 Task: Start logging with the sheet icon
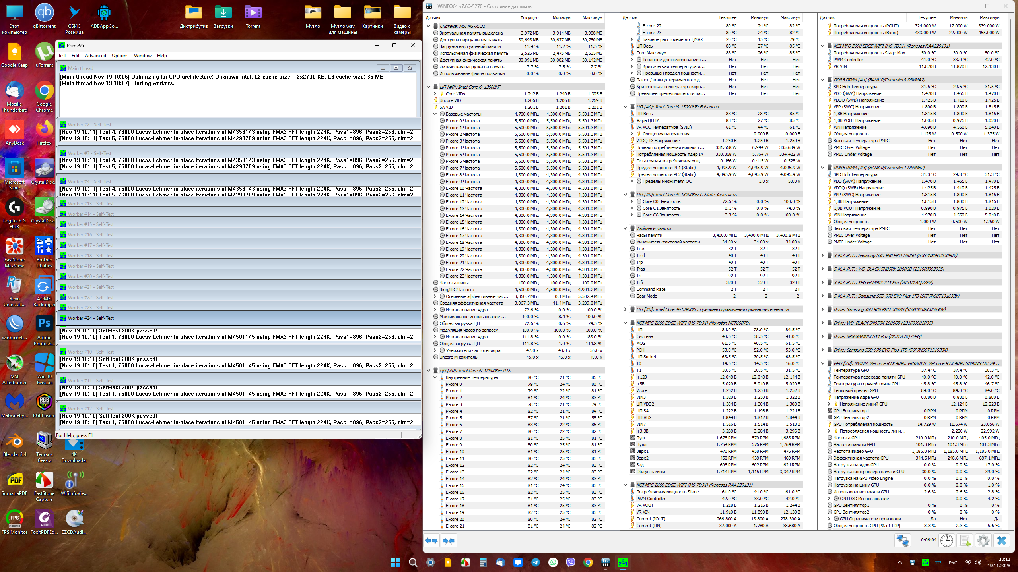pyautogui.click(x=965, y=541)
